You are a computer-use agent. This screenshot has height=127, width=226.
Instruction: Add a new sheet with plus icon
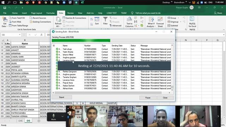[x=38, y=121]
